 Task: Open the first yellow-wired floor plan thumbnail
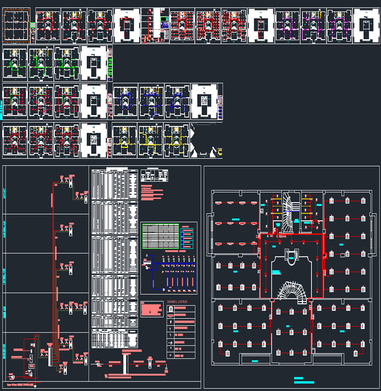pos(125,141)
